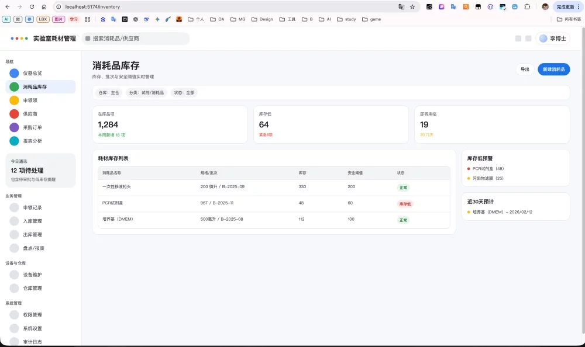This screenshot has height=347, width=585.
Task: Click the yellow circle icon for 申领领
Action: click(14, 100)
